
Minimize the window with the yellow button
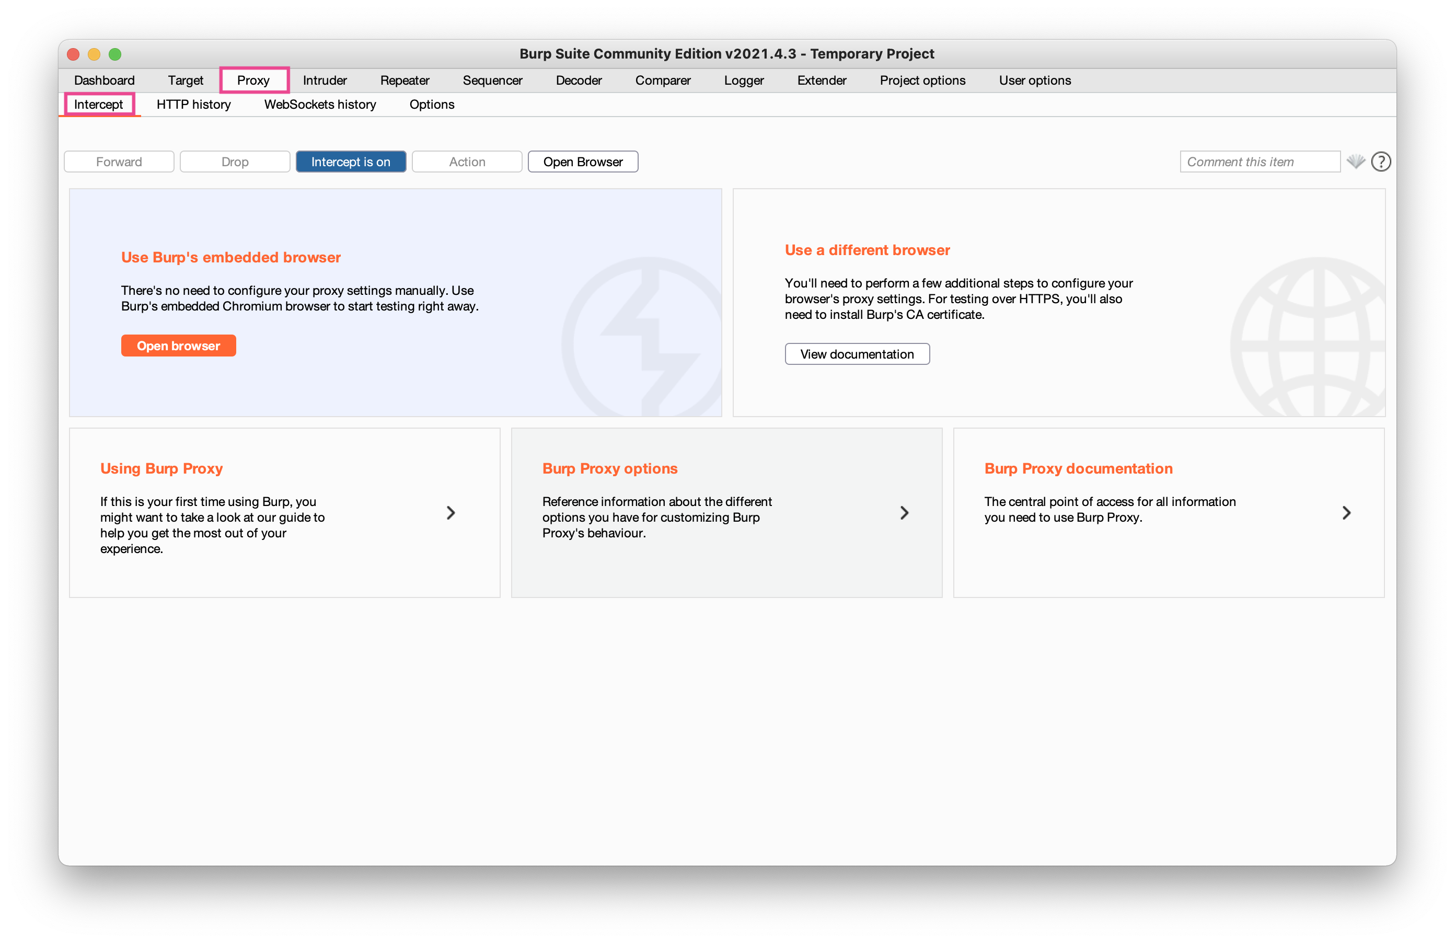(94, 54)
